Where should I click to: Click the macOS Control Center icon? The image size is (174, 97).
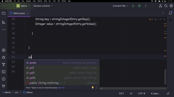point(165,1)
